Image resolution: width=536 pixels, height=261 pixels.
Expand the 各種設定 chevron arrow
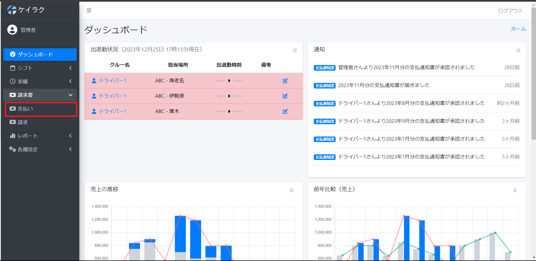[70, 149]
